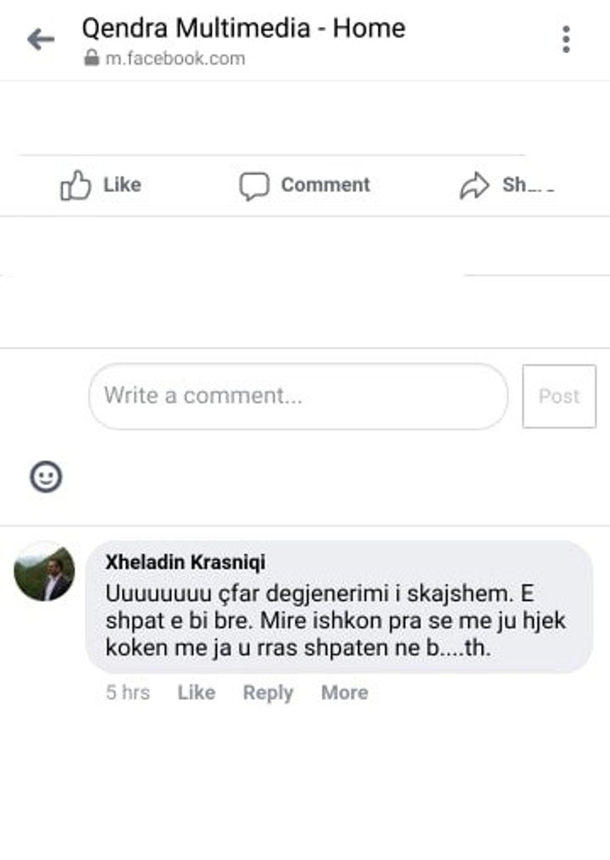Screen dimensions: 610x860
Task: Click the truncated Sh... share label
Action: click(528, 185)
